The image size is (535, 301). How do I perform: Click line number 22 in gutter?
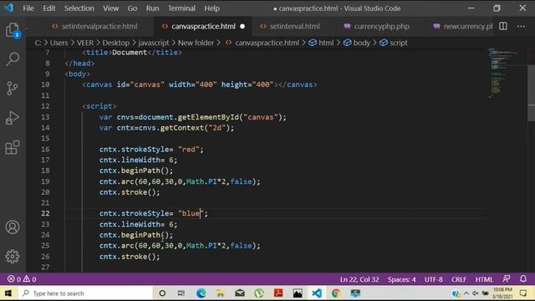(45, 213)
